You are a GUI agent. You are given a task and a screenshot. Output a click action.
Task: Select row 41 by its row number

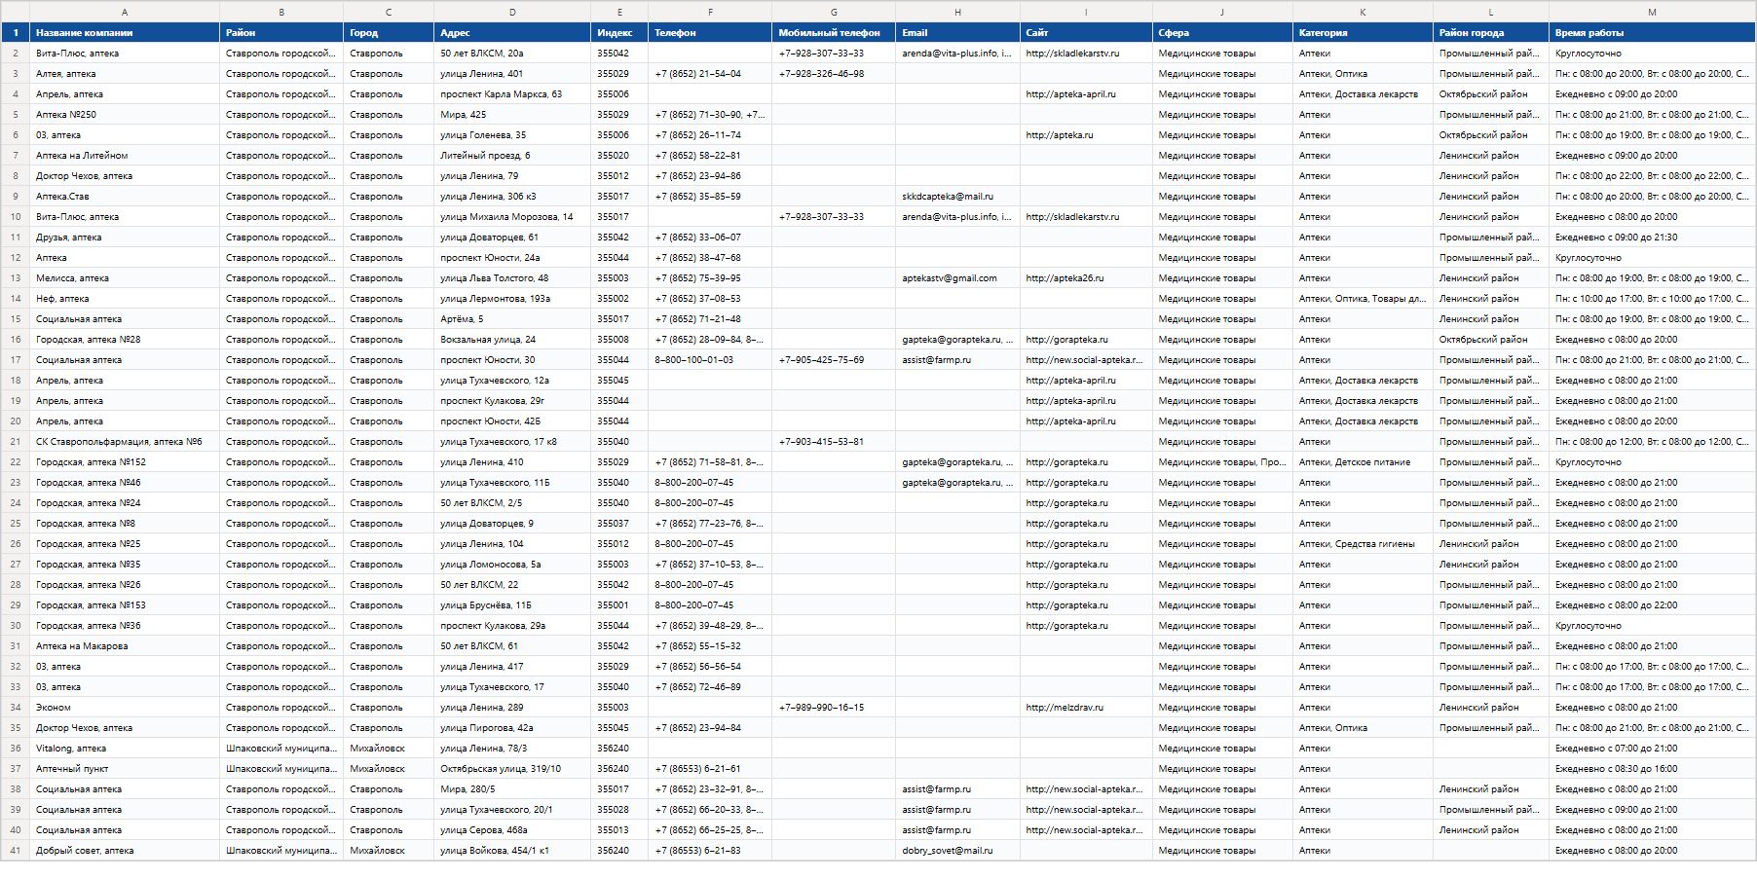point(16,851)
